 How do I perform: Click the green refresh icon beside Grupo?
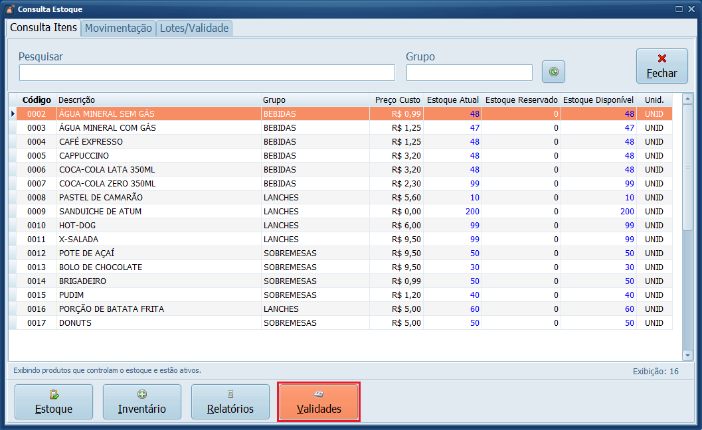(x=553, y=72)
